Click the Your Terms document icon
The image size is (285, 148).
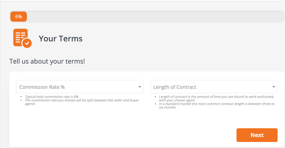click(x=21, y=37)
